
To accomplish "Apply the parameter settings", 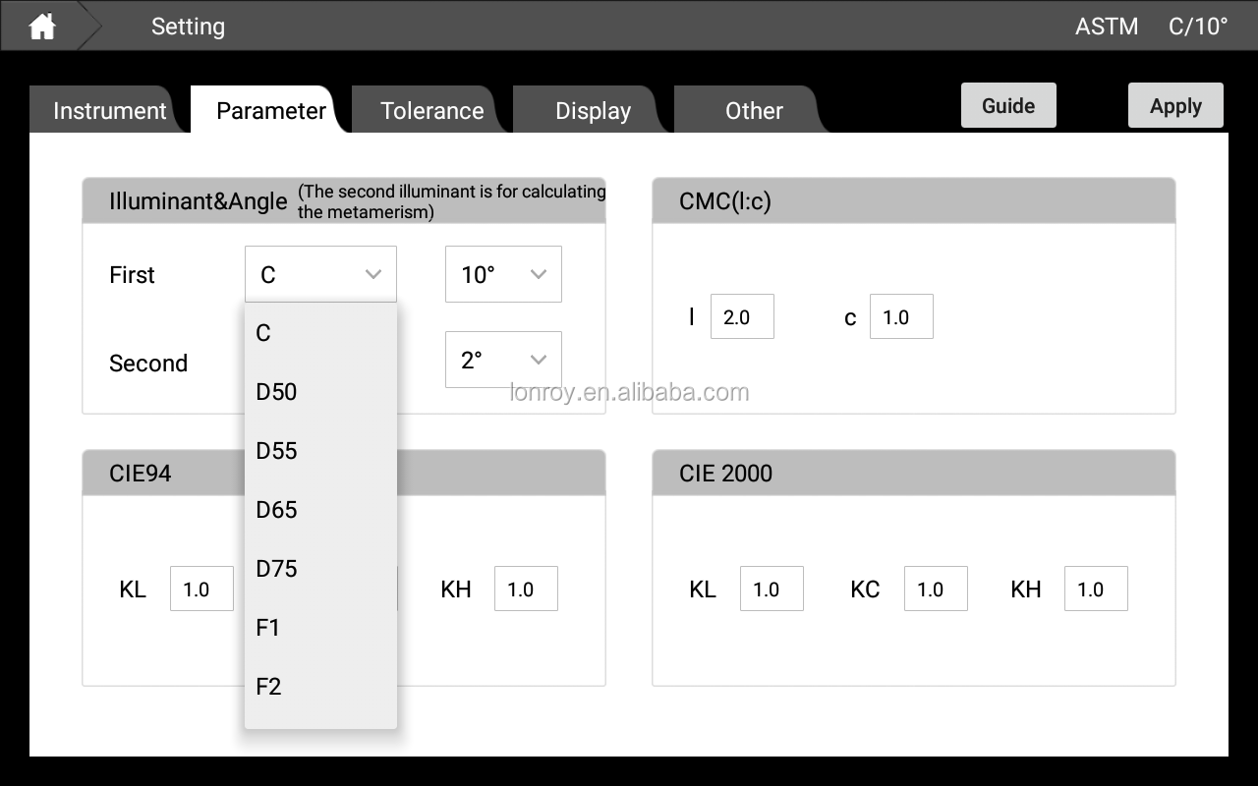I will [x=1175, y=105].
